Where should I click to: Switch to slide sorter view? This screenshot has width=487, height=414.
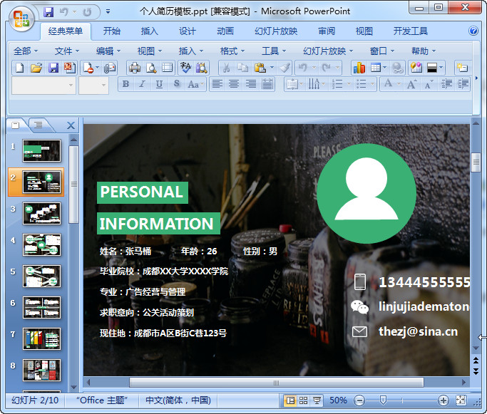tap(304, 400)
